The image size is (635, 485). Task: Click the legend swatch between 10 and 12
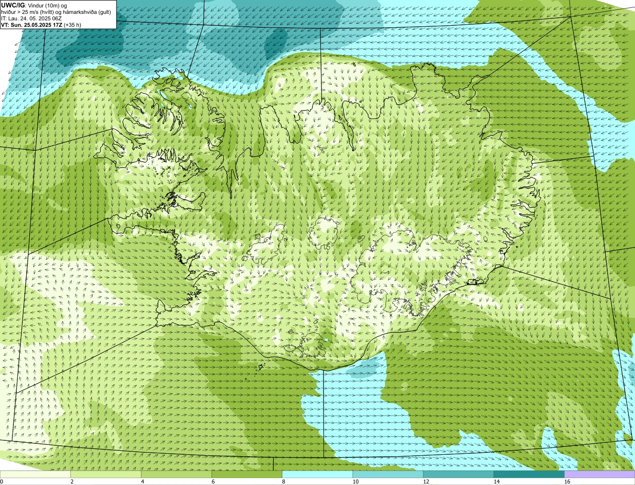(x=388, y=475)
